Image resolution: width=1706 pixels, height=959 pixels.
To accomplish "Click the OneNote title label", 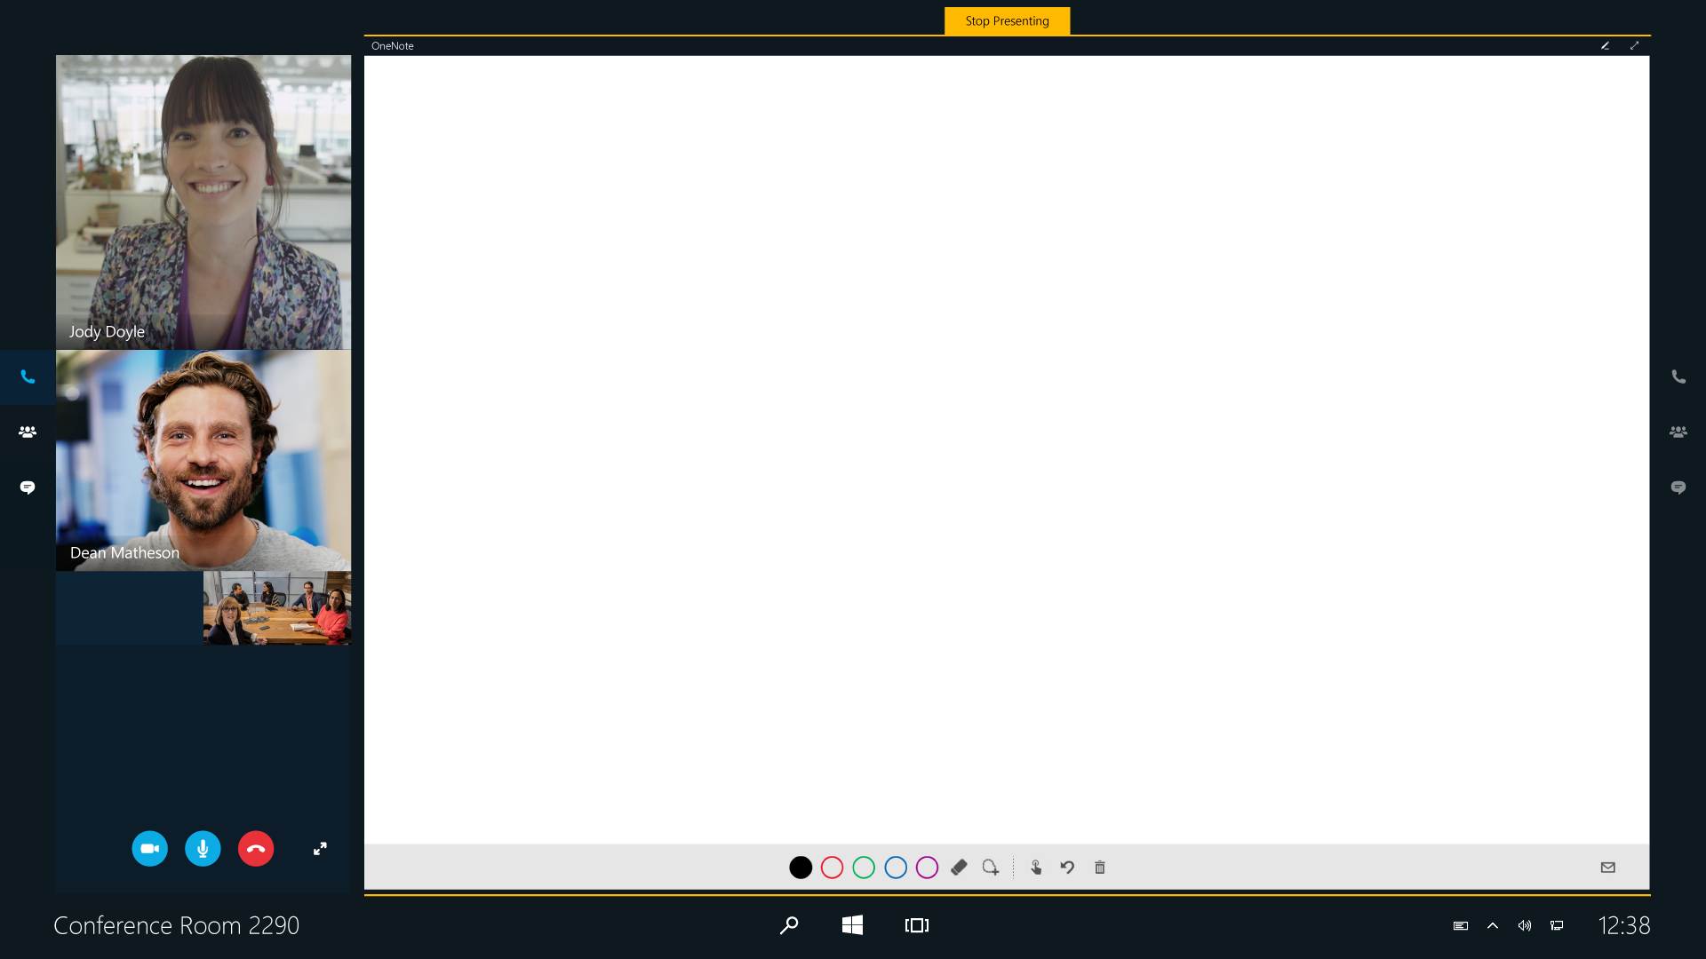I will (393, 46).
